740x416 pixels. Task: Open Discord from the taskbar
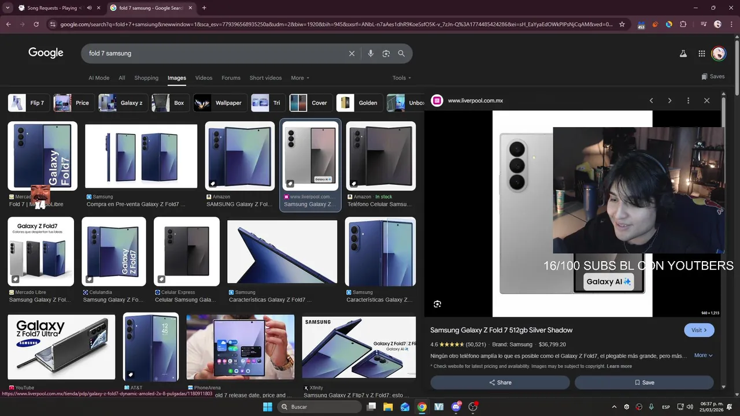[456, 407]
